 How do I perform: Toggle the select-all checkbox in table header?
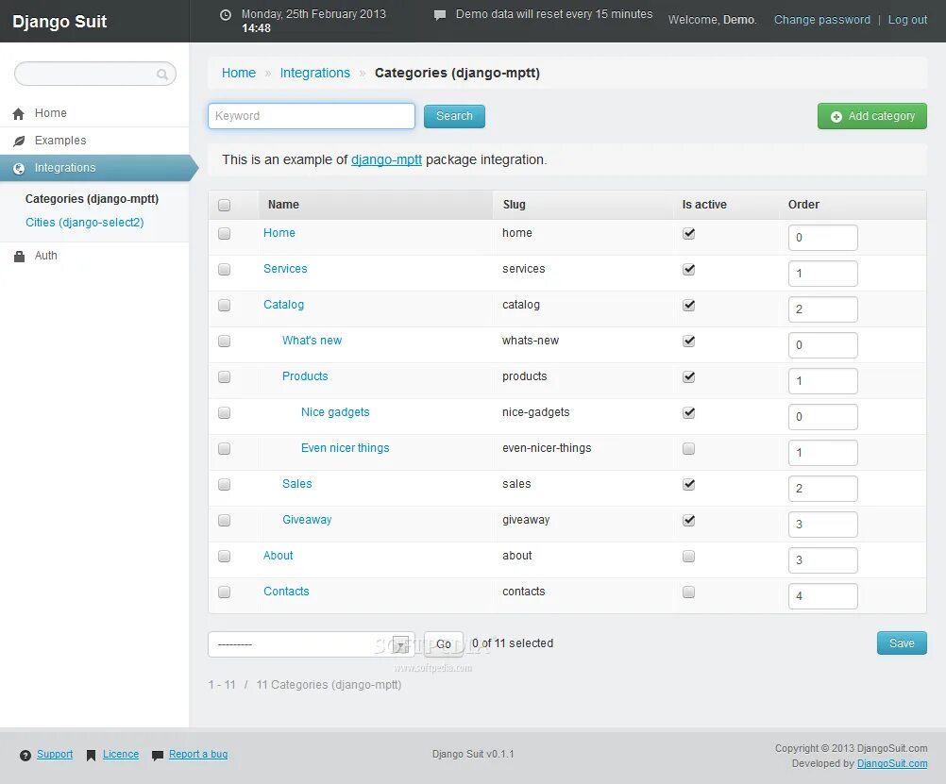pyautogui.click(x=225, y=205)
